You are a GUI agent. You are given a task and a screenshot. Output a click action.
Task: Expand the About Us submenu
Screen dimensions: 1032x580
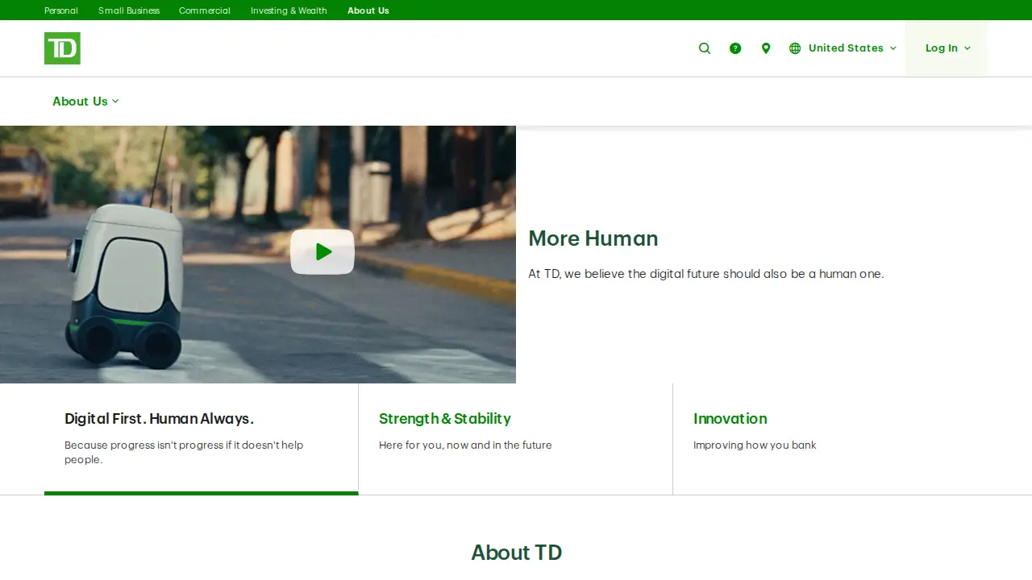85,101
